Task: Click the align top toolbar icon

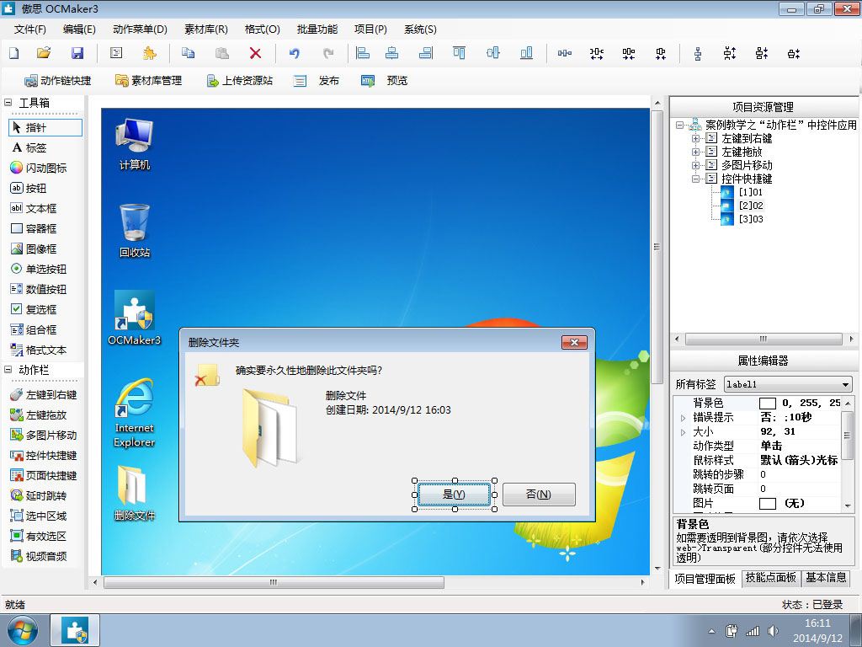Action: click(x=459, y=53)
